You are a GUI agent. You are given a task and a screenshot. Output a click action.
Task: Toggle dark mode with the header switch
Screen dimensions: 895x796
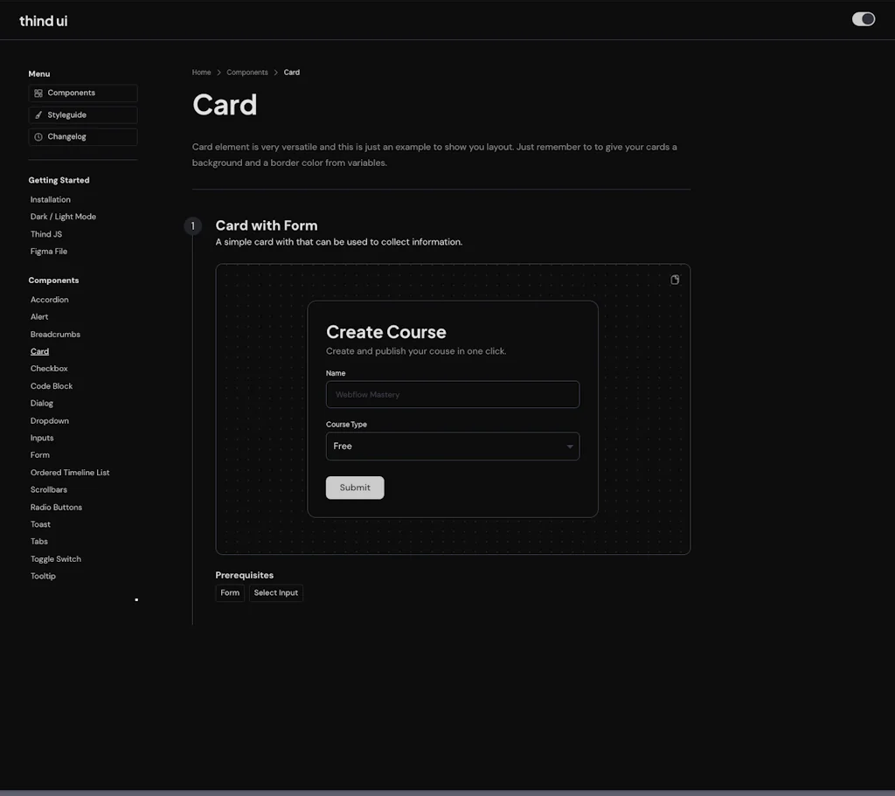(863, 18)
